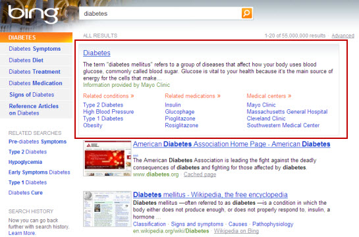Click Information provided by Mayo Clinic text
This screenshot has height=237, width=359.
126,85
